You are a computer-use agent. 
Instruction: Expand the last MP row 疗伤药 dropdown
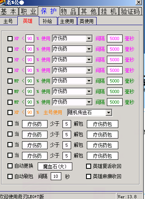click(x=89, y=102)
